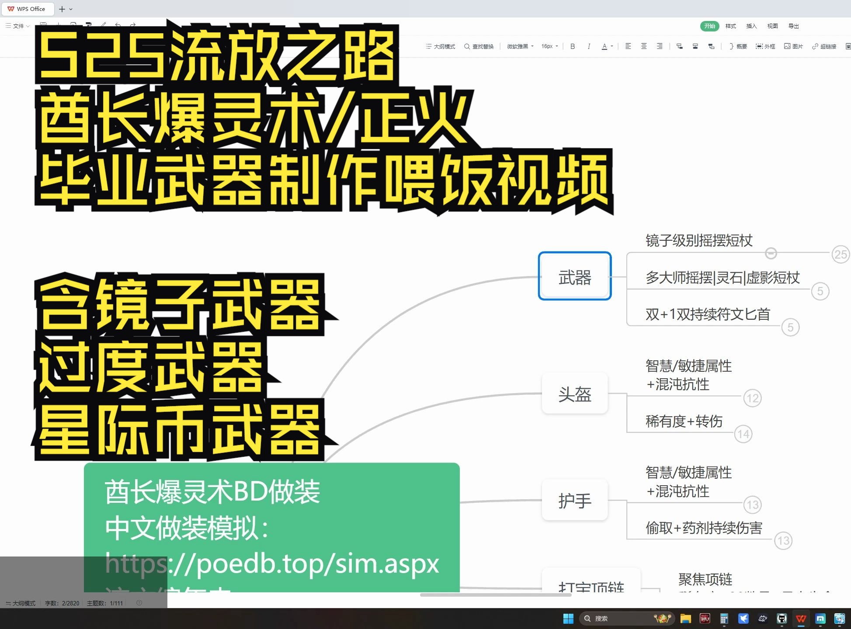Open the Calculator from taskbar
Viewport: 851px width, 629px height.
tap(724, 619)
